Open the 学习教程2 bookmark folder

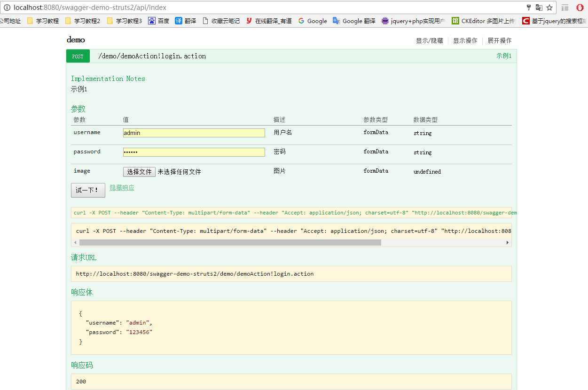[x=82, y=21]
